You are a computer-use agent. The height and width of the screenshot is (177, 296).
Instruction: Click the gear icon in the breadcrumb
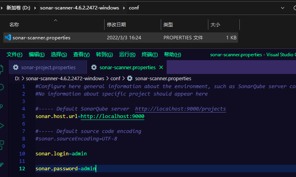coord(130,78)
